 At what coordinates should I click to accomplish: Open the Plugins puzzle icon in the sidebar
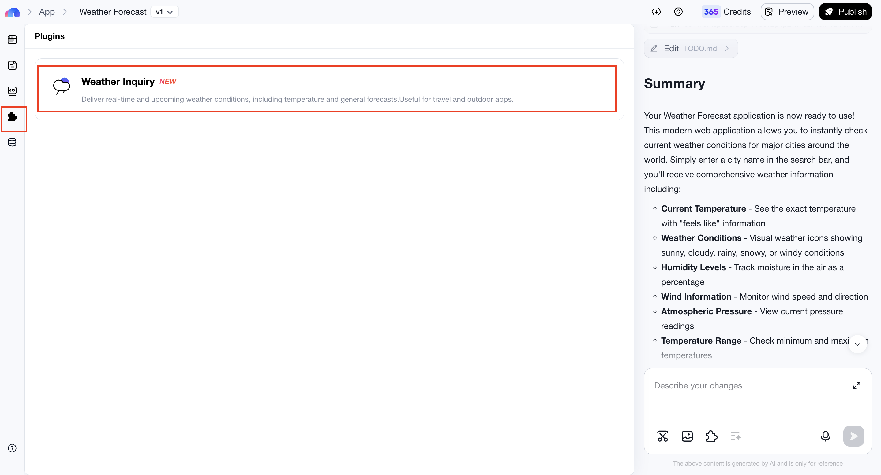click(x=12, y=117)
